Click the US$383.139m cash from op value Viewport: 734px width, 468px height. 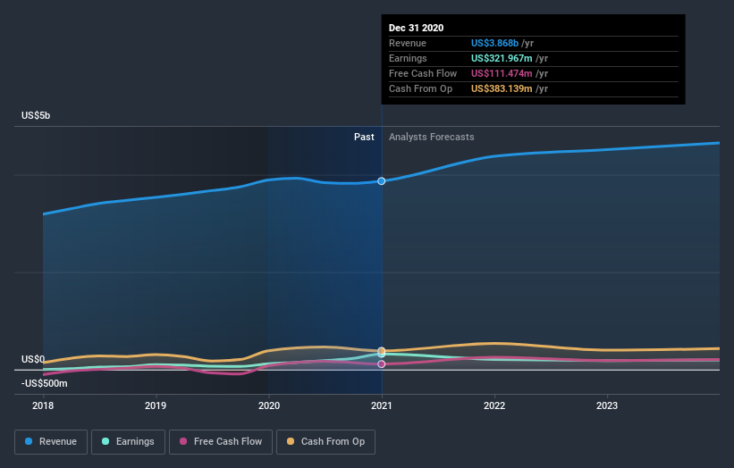pos(502,88)
